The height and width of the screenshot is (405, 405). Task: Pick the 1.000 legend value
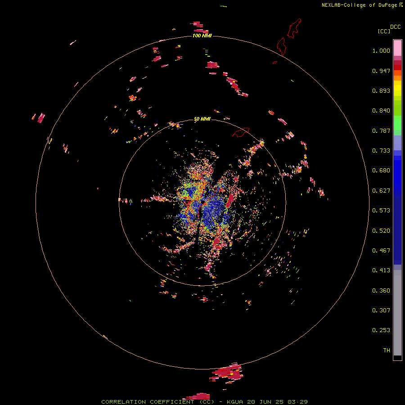(381, 50)
